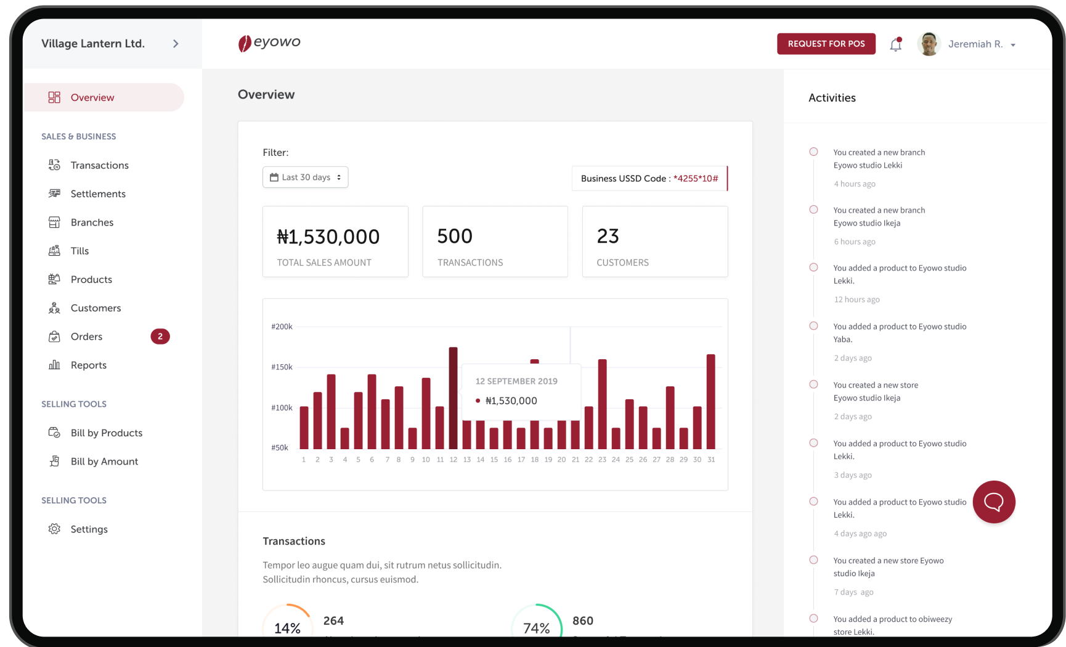This screenshot has width=1066, height=647.
Task: Click the Branches store icon
Action: coord(54,222)
